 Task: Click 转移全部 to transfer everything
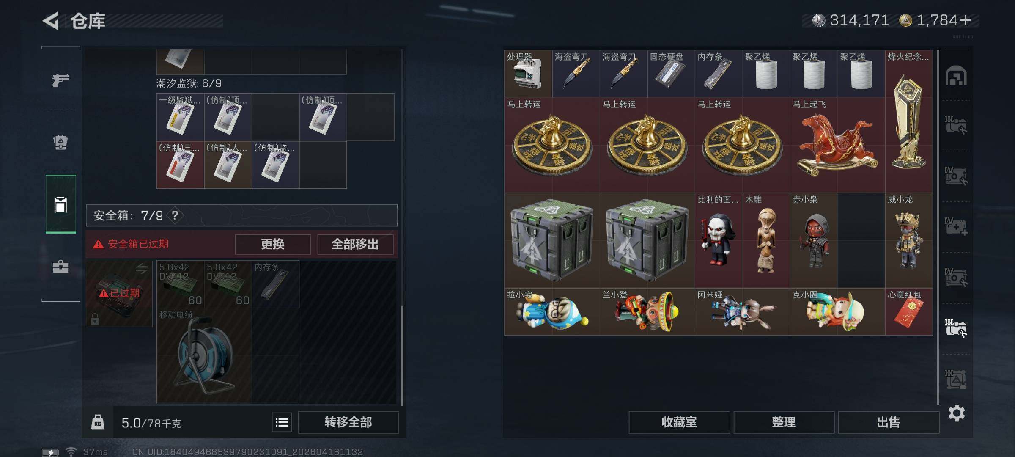pos(348,422)
